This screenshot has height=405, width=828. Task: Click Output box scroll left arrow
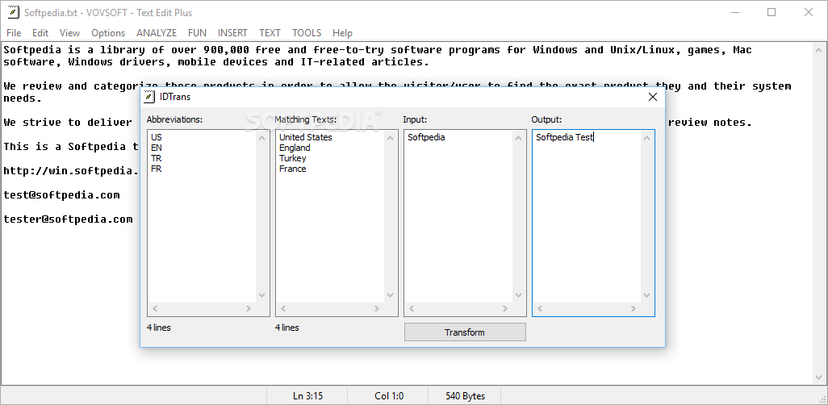click(x=540, y=308)
